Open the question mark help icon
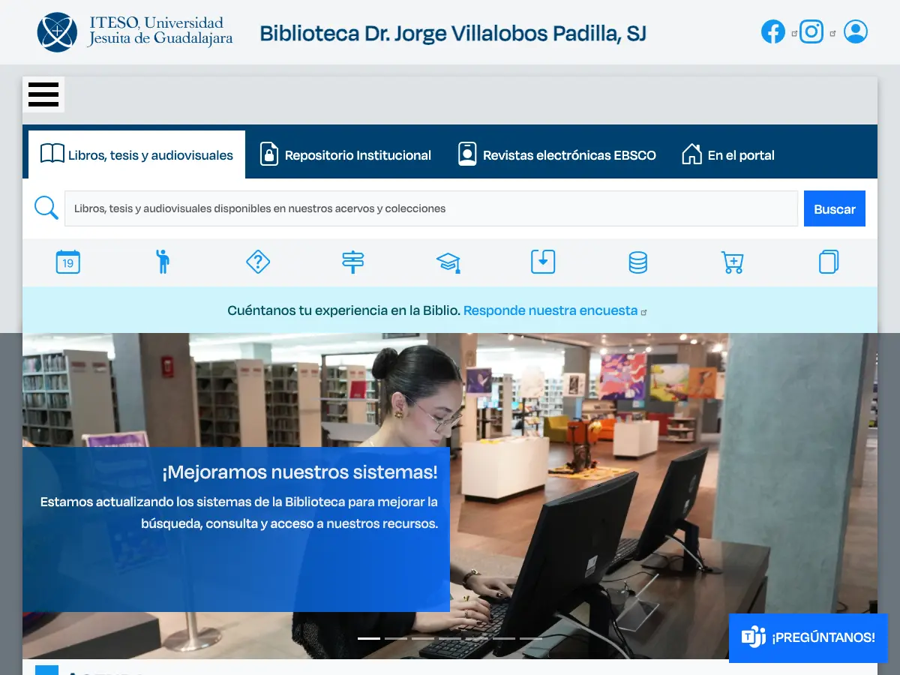The width and height of the screenshot is (900, 675). [x=258, y=262]
